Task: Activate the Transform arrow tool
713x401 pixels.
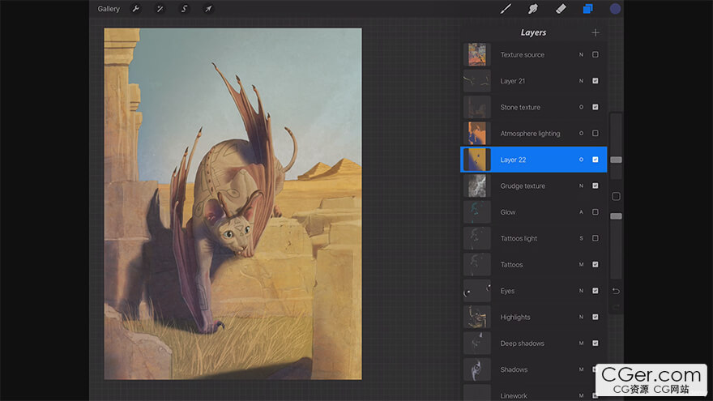Action: pos(208,9)
